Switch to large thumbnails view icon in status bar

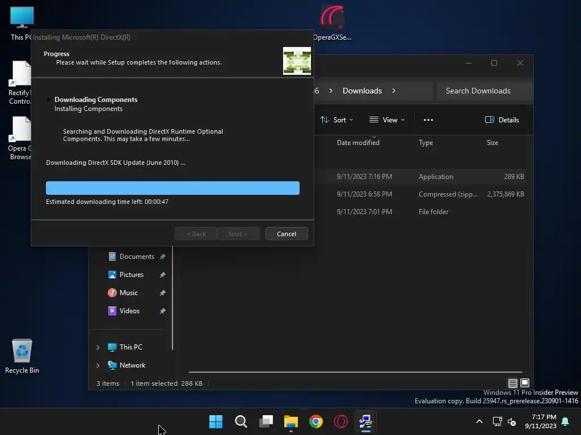tap(525, 383)
